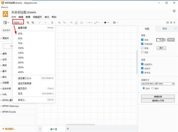Screen dimensions: 178x132
Task: Click the fill color bucket icon
Action: pos(71,23)
